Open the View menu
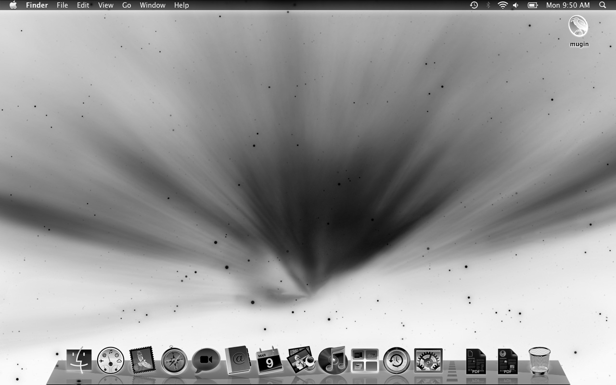This screenshot has height=385, width=616. click(x=105, y=5)
